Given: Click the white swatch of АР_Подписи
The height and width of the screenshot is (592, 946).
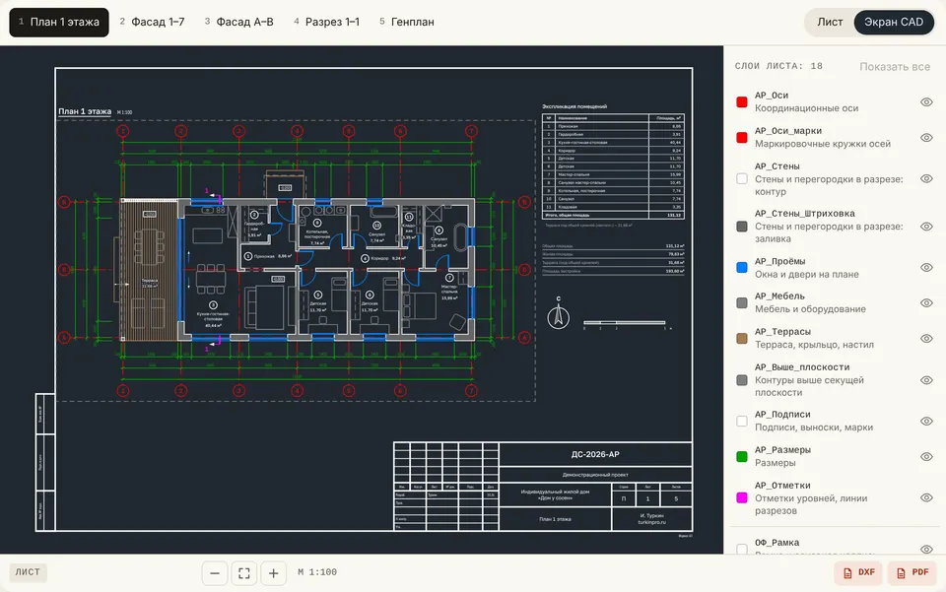Looking at the screenshot, I should 742,422.
